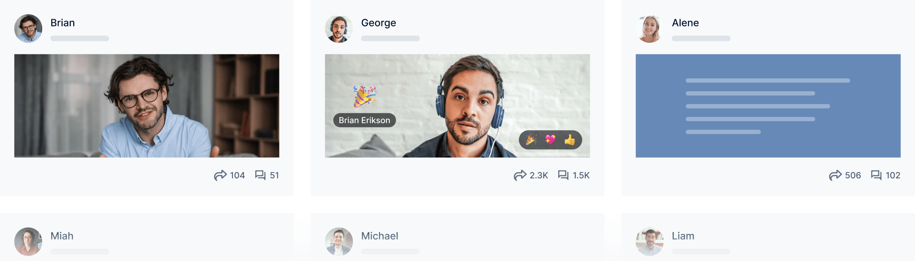915x261 pixels.
Task: Open comments icon on George's post
Action: tap(563, 175)
